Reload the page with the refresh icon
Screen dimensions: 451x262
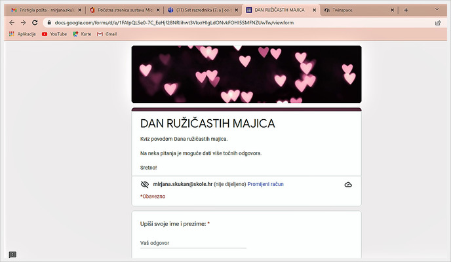pyautogui.click(x=35, y=23)
